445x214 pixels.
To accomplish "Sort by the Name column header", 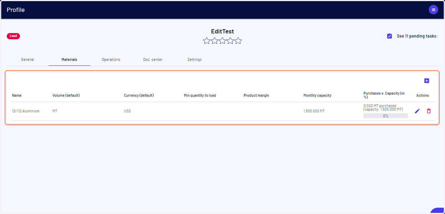I will pyautogui.click(x=17, y=95).
